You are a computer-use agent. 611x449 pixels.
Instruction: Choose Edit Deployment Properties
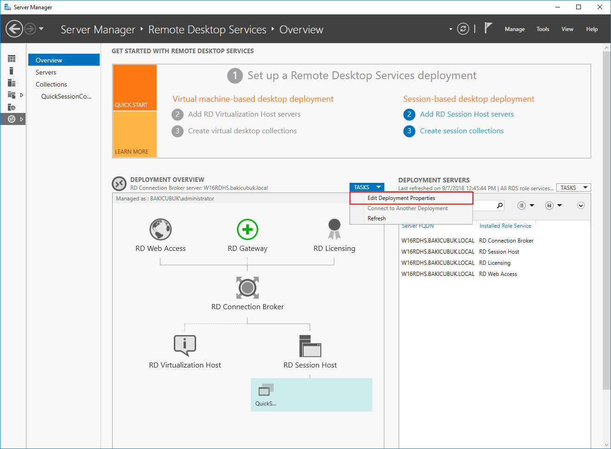(x=412, y=198)
